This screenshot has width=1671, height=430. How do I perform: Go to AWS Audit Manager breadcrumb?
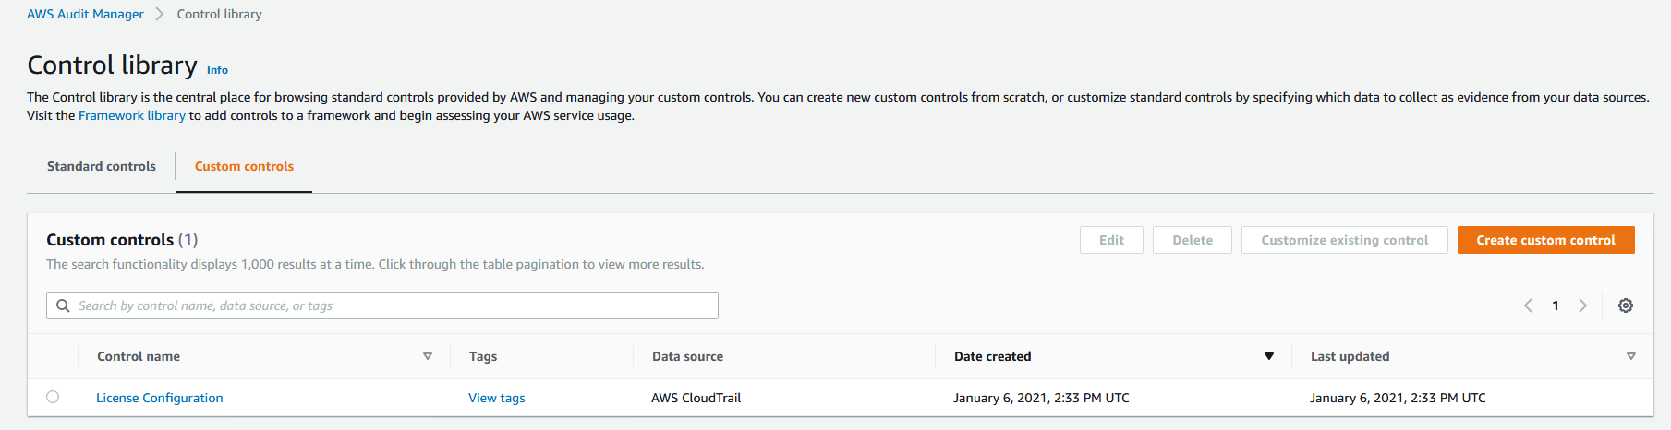(85, 14)
